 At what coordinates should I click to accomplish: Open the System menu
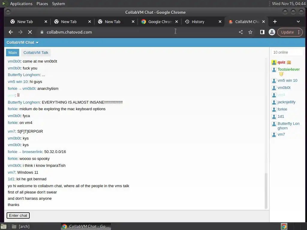58,4
